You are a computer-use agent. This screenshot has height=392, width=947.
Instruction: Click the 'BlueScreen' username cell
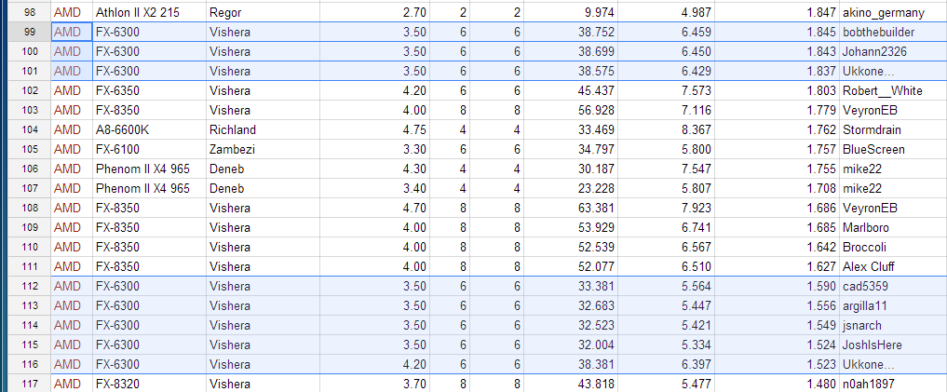(x=893, y=149)
